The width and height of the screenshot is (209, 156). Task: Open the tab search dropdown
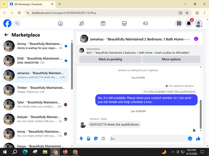point(4,4)
